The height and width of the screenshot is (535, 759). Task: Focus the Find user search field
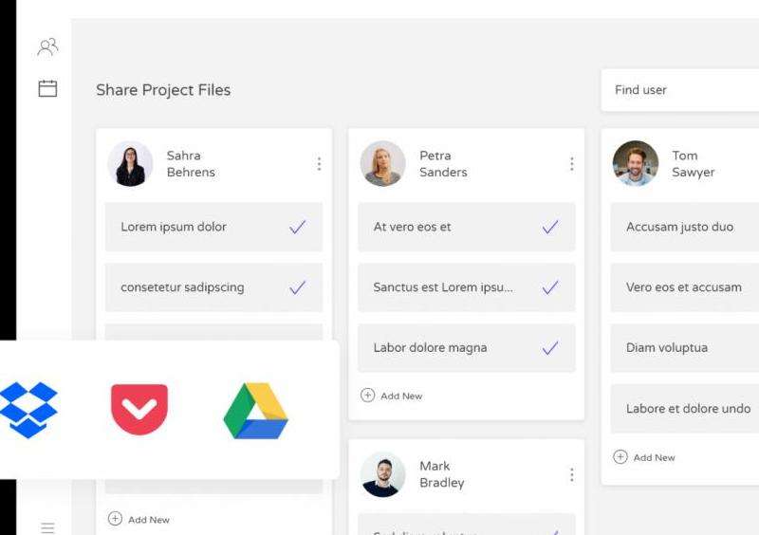[x=679, y=90]
